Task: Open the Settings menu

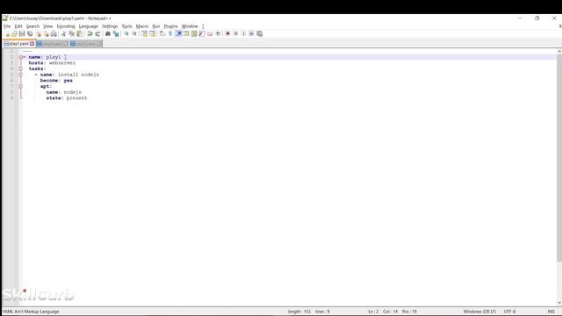Action: pyautogui.click(x=110, y=26)
